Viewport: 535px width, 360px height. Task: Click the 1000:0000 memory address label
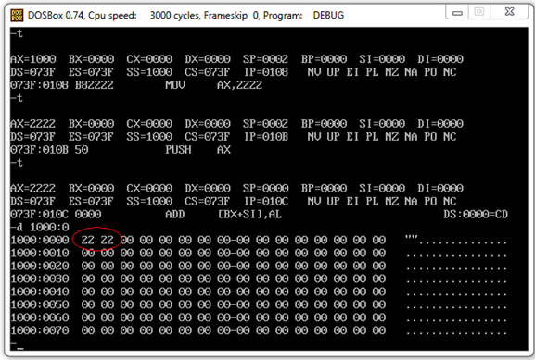tap(40, 240)
